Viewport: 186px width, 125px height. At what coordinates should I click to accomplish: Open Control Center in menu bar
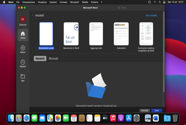(x=164, y=2)
